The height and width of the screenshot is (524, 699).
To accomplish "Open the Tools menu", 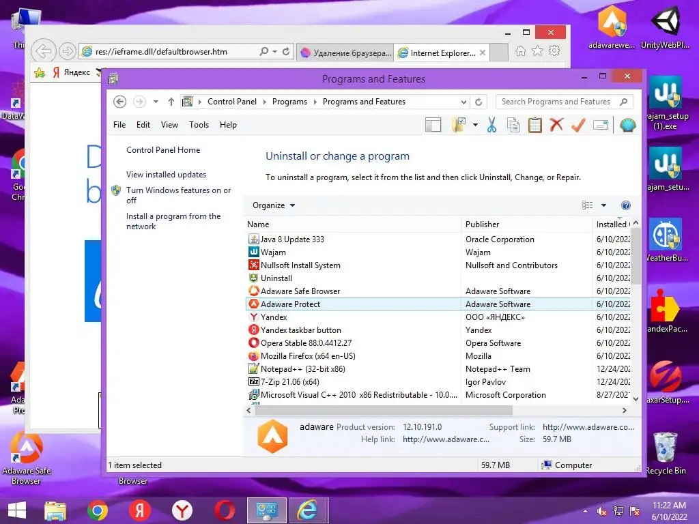I will [199, 125].
